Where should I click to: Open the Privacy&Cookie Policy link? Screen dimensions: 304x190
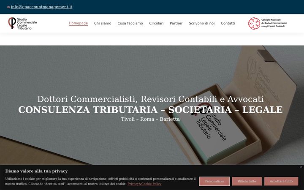[x=144, y=184]
